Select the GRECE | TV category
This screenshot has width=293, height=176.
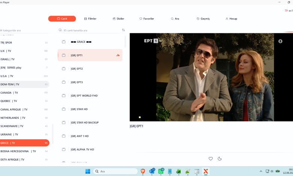click(x=24, y=143)
